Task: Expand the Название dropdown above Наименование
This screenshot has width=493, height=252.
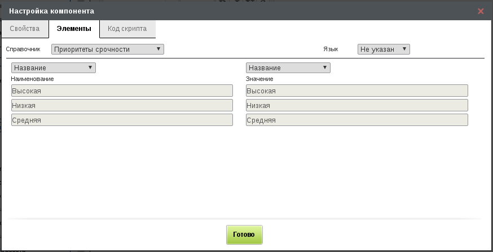Action: [54, 67]
